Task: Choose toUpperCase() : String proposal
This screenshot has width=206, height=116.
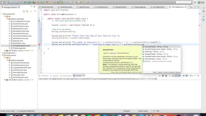Action: pyautogui.click(x=162, y=54)
